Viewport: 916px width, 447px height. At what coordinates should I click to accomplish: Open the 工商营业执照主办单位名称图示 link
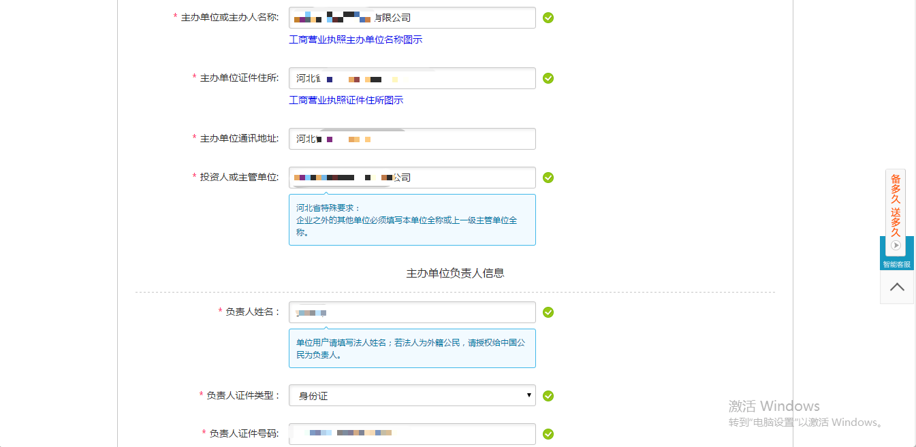(x=356, y=39)
